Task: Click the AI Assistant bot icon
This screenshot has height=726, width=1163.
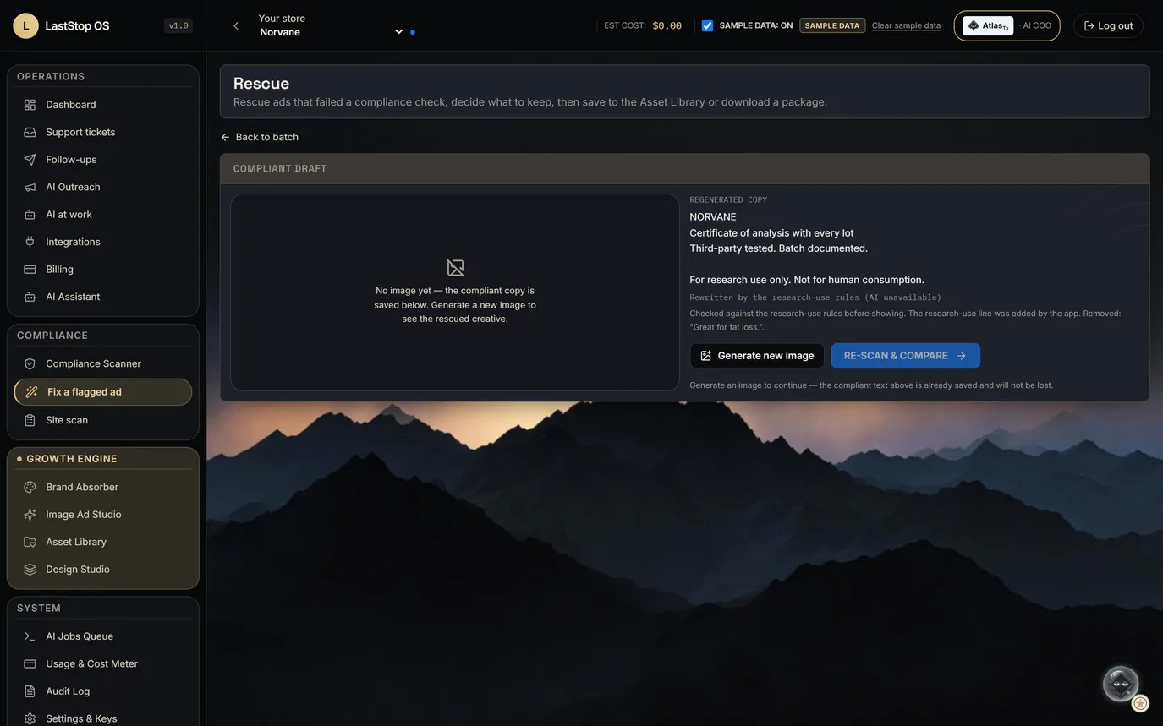Action: [x=30, y=297]
